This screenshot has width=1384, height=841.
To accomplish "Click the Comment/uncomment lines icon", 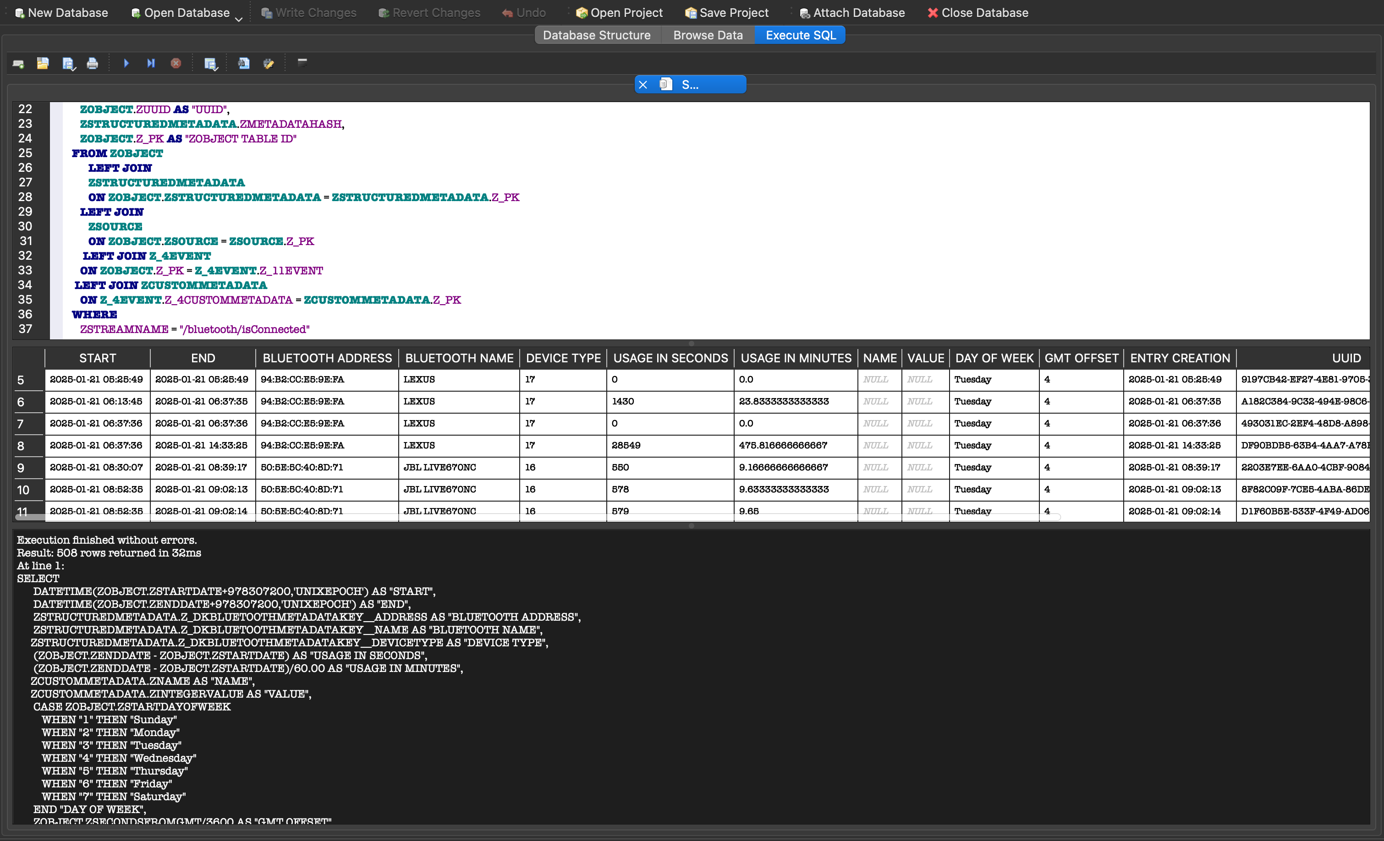I will pyautogui.click(x=302, y=63).
